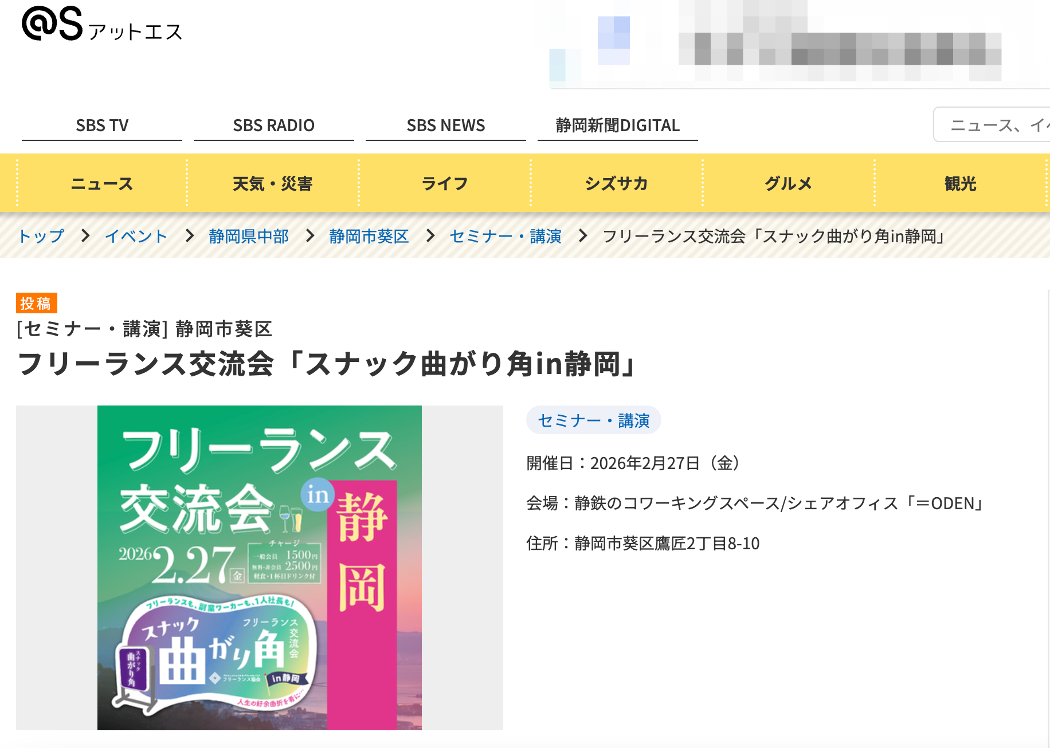Open the シズサカ category tab
This screenshot has width=1050, height=748.
(616, 184)
